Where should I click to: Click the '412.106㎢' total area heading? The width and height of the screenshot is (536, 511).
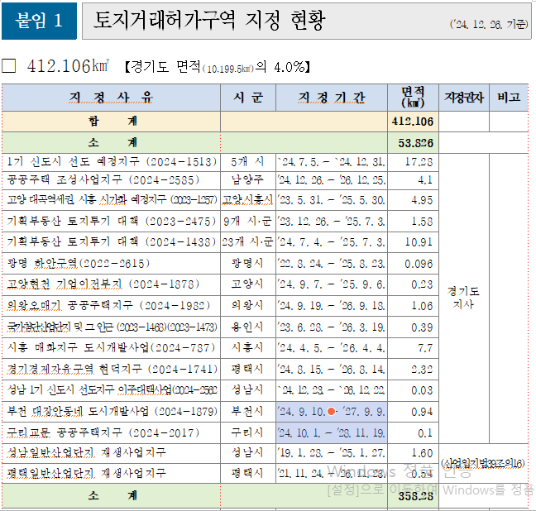[68, 65]
